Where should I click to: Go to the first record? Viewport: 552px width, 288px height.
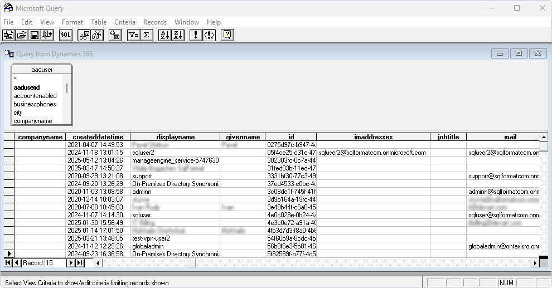[8, 263]
